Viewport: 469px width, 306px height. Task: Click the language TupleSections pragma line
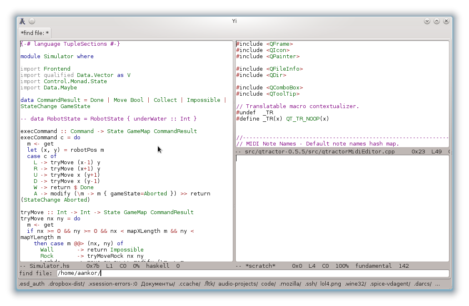70,44
